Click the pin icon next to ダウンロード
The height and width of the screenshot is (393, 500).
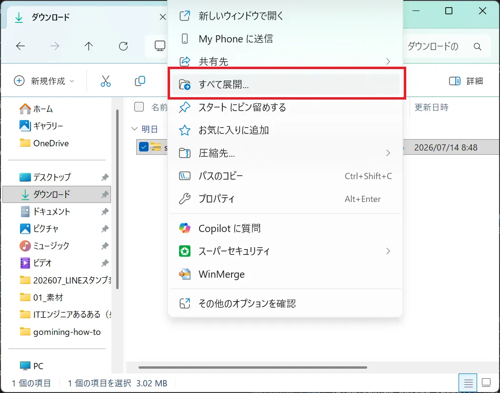tap(105, 194)
